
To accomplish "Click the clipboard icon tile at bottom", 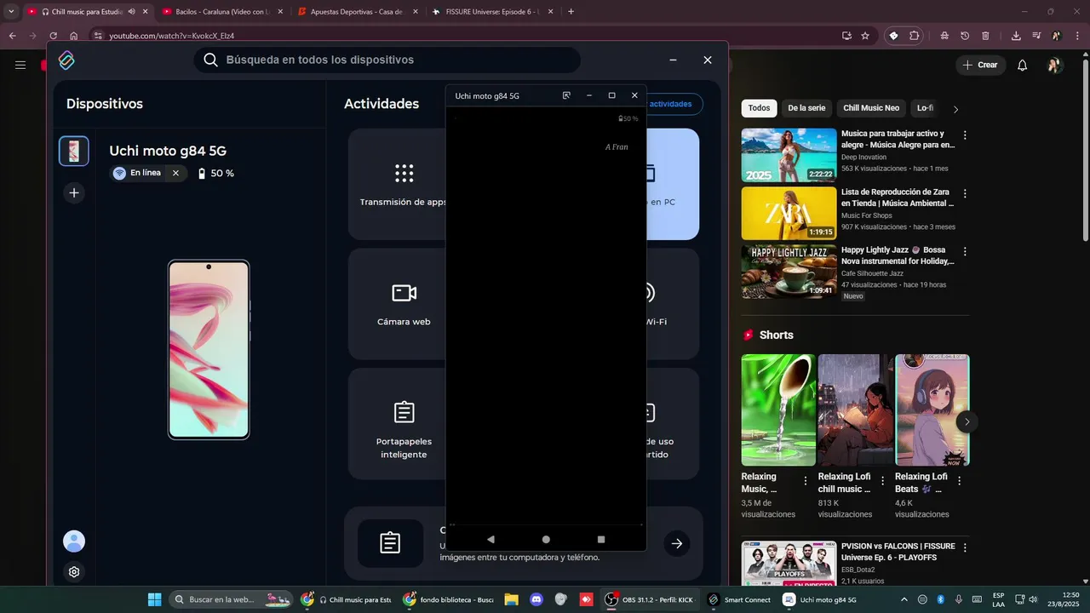I will click(390, 543).
